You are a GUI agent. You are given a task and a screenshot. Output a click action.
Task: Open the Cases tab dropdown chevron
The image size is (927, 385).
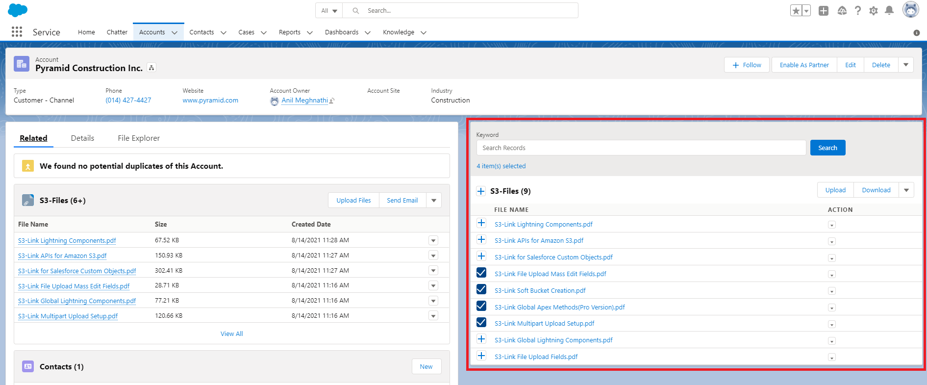point(264,32)
